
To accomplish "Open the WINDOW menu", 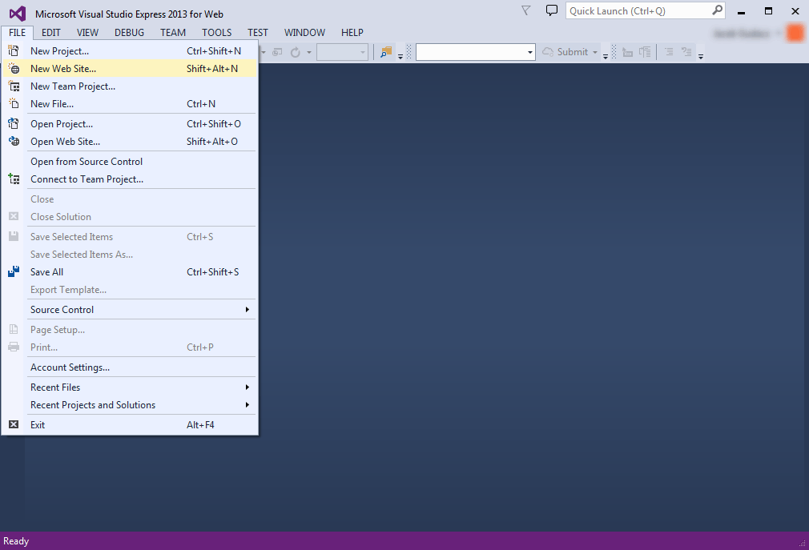I will tap(304, 33).
